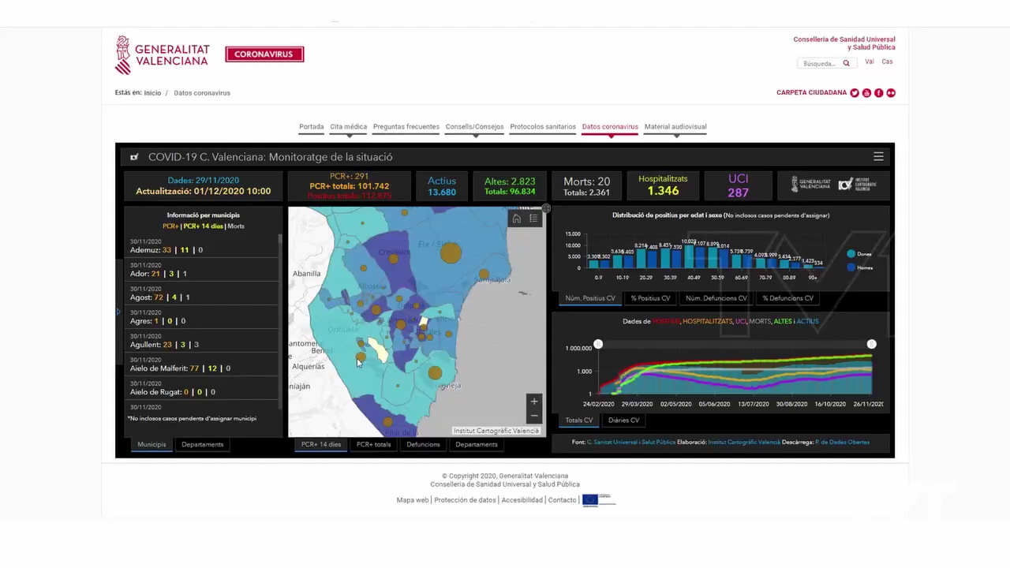The height and width of the screenshot is (568, 1010).
Task: Open the CARPETA CIUDADANA link
Action: point(811,93)
